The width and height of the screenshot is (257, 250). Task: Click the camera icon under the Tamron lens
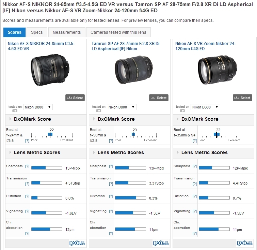99,111
